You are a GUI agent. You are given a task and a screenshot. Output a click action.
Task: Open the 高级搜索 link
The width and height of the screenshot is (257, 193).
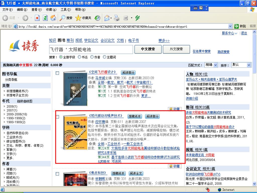click(223, 52)
